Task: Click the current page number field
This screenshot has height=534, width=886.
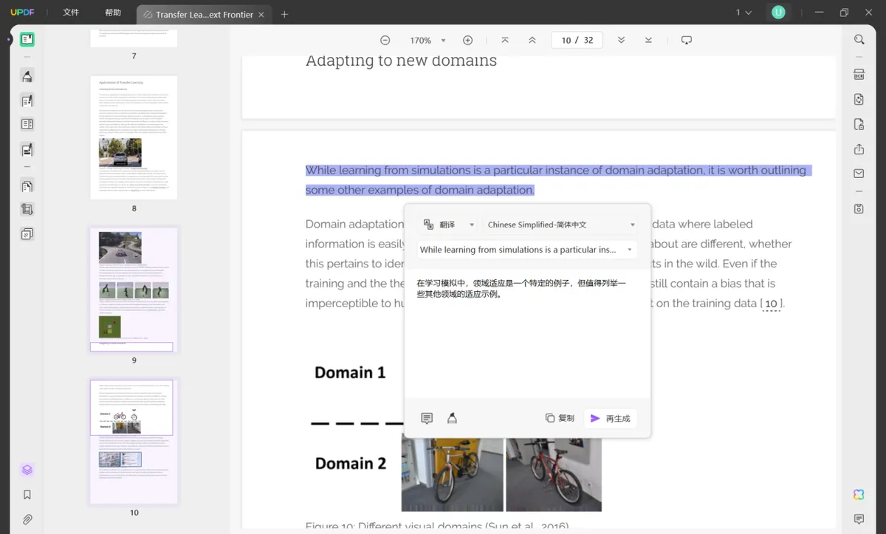Action: coord(566,41)
